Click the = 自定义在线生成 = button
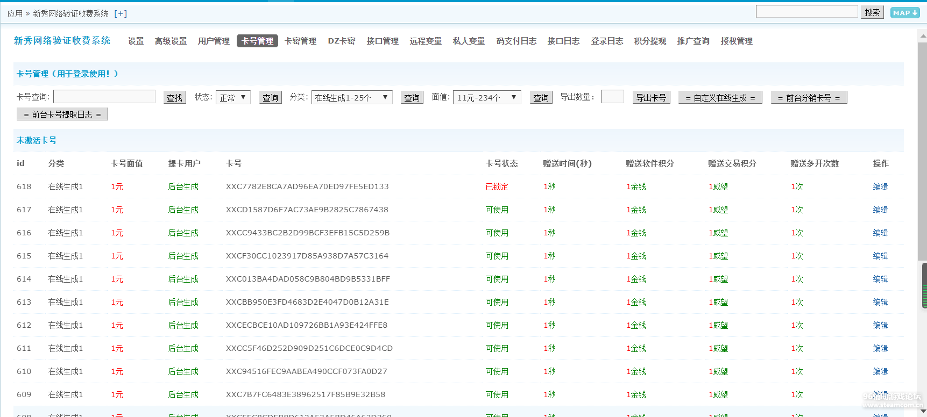The height and width of the screenshot is (417, 927). coord(720,97)
